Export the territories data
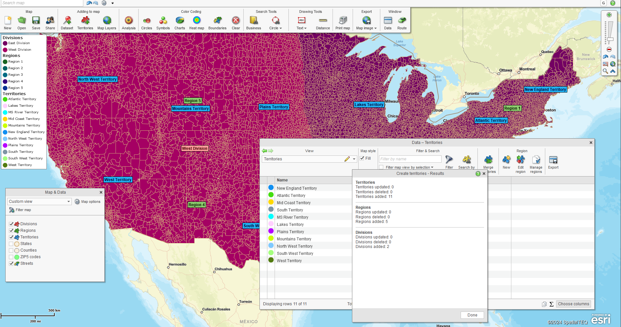This screenshot has width=621, height=327. (553, 162)
